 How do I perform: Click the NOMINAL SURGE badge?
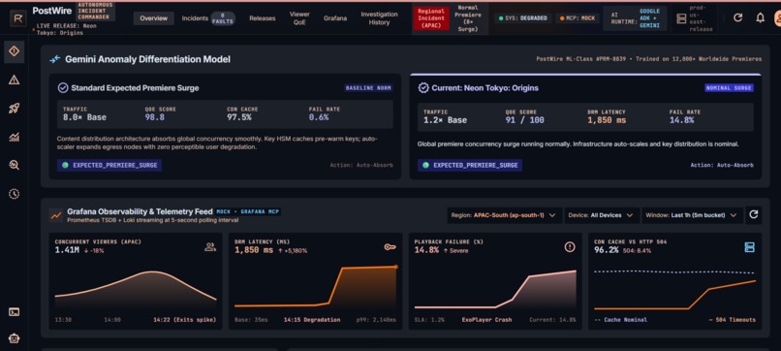pos(729,87)
